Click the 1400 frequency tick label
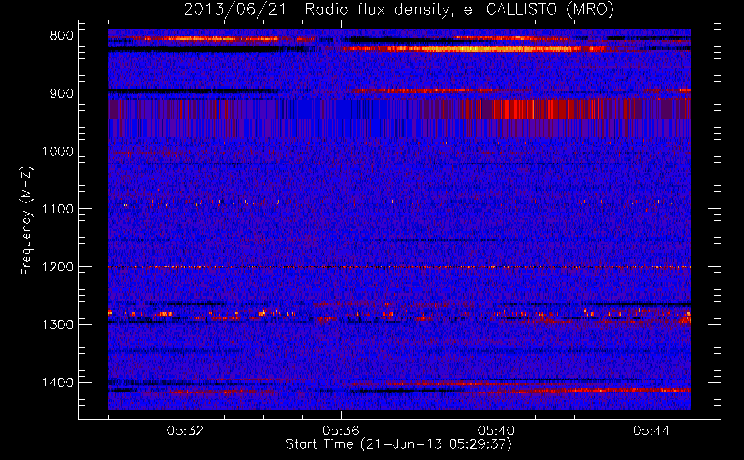 [x=57, y=383]
